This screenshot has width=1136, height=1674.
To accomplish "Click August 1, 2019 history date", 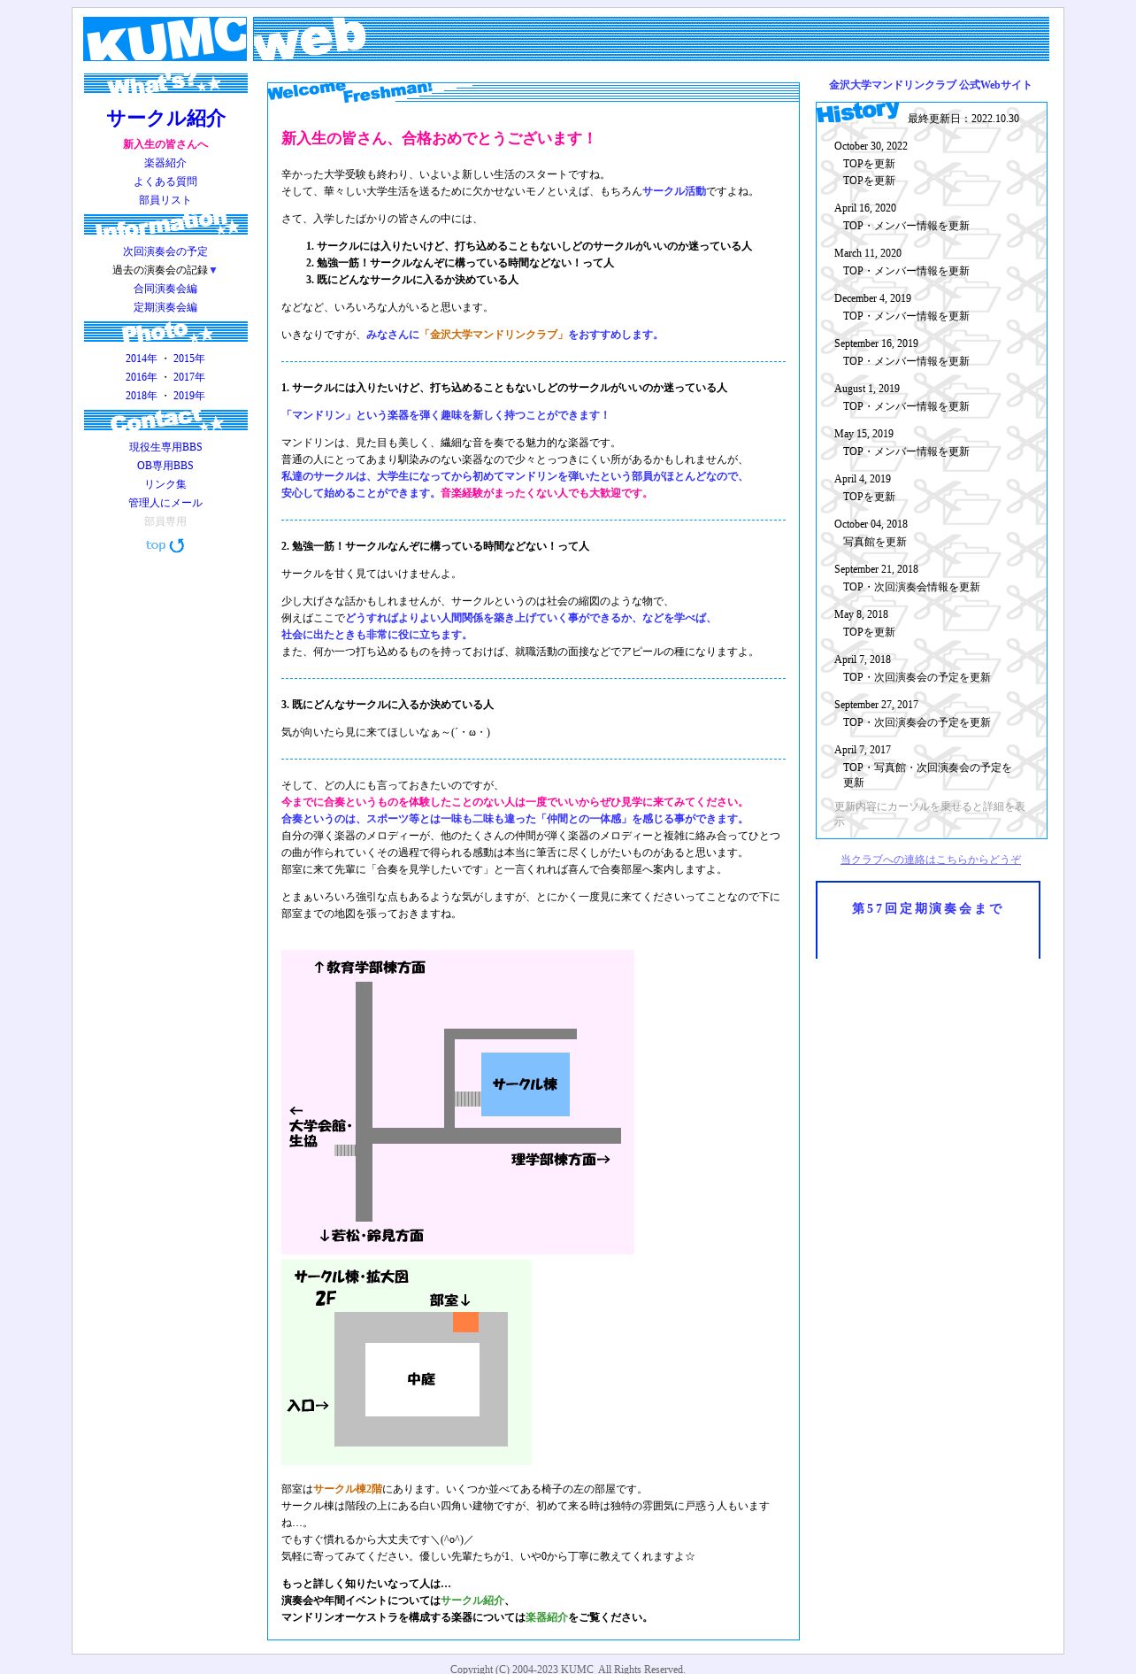I will pyautogui.click(x=867, y=389).
